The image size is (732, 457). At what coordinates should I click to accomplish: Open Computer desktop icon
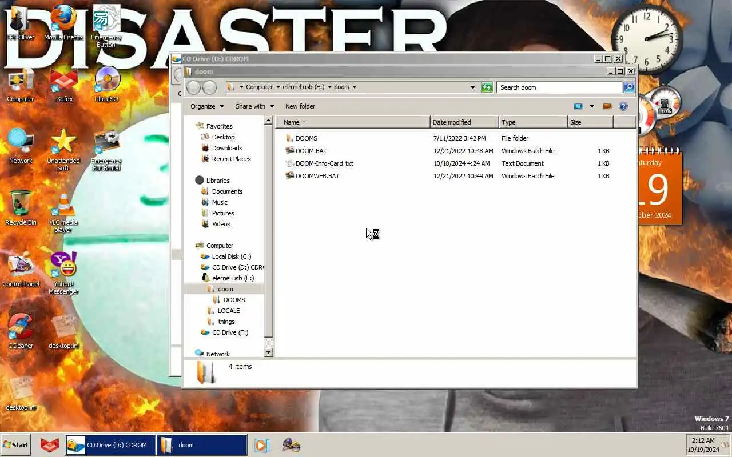(x=20, y=85)
